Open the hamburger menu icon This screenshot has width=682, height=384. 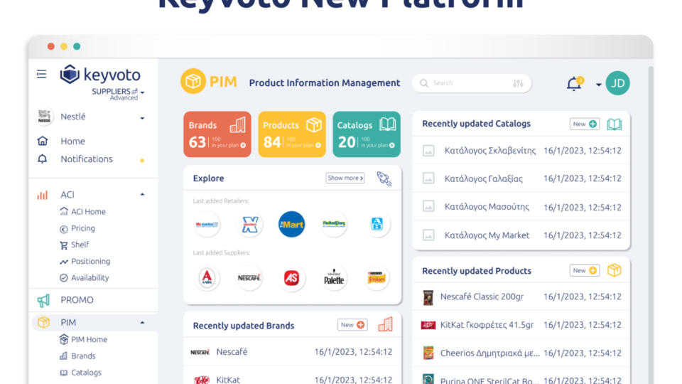[x=41, y=74]
